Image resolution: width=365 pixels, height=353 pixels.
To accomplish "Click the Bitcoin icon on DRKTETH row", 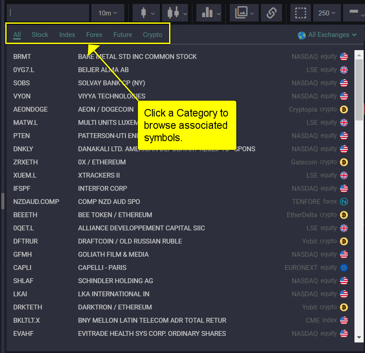I will 344,307.
